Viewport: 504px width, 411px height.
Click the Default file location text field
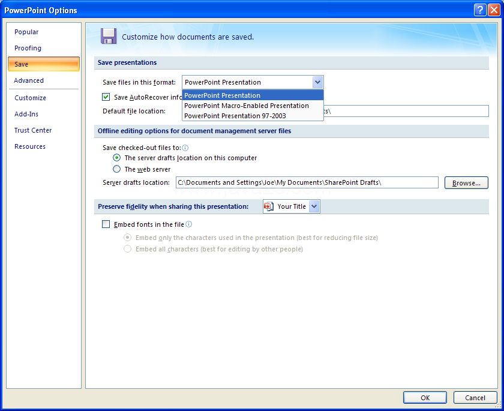406,111
